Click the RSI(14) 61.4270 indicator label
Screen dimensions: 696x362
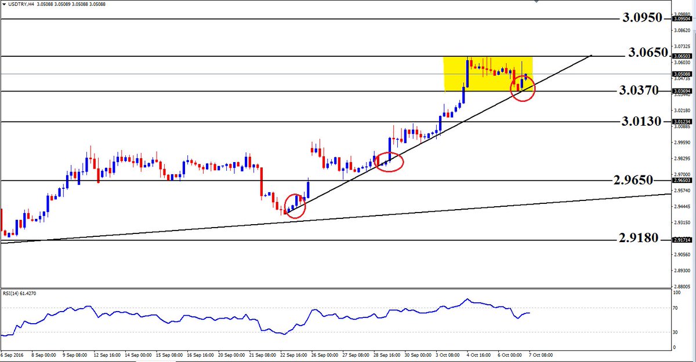click(x=19, y=293)
